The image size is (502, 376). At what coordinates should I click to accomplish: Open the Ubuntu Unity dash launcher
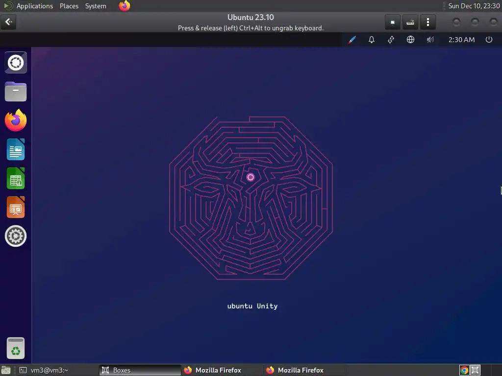click(16, 62)
